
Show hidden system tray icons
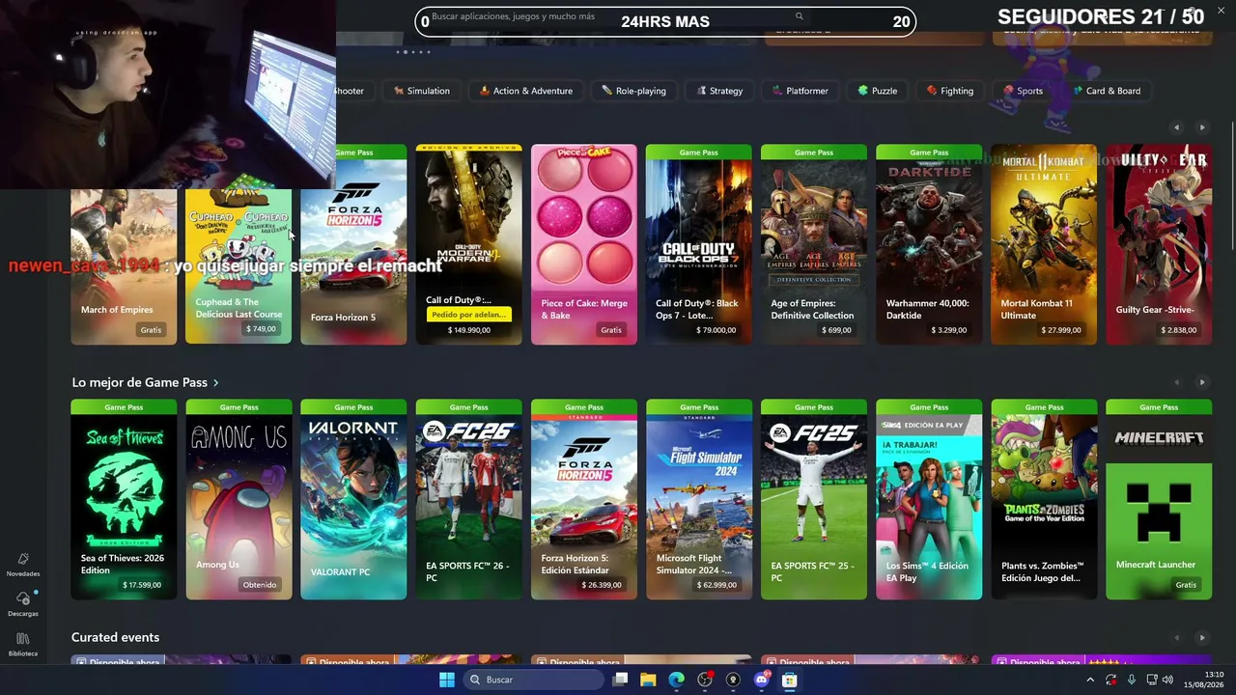point(1090,680)
